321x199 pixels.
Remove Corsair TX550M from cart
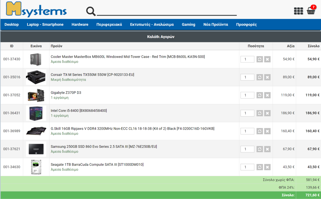coord(267,77)
